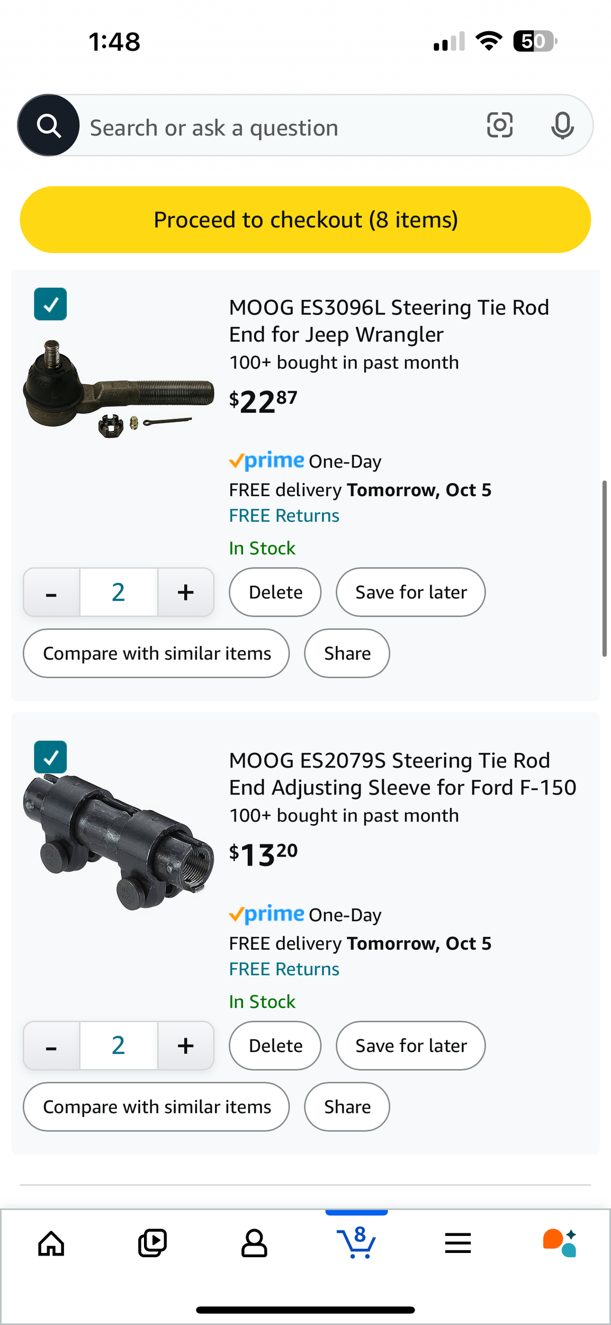The height and width of the screenshot is (1325, 611).
Task: Decrease quantity of ES3096L tie rod
Action: [x=51, y=592]
